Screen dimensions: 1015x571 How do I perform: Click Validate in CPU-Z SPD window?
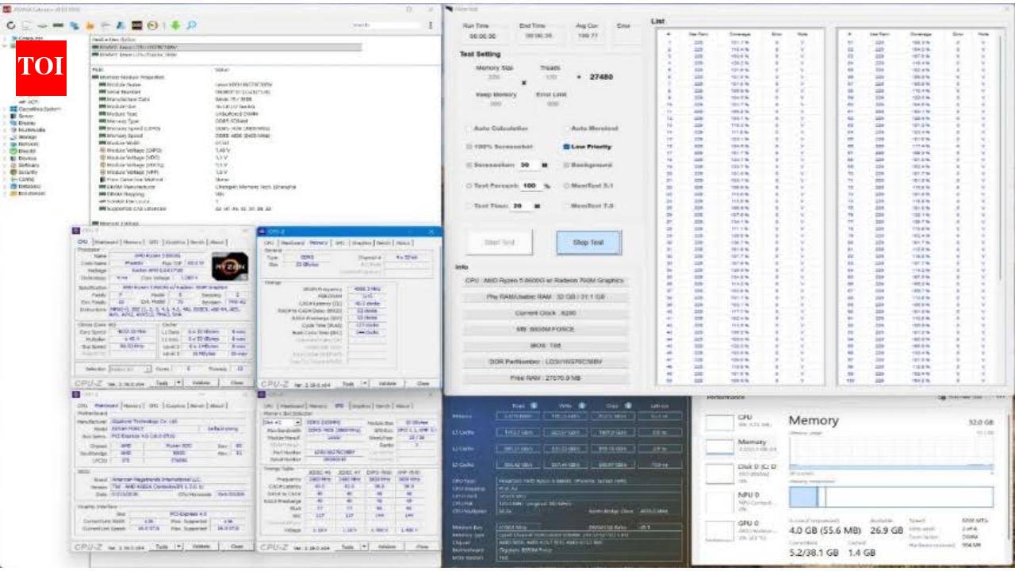tap(386, 546)
